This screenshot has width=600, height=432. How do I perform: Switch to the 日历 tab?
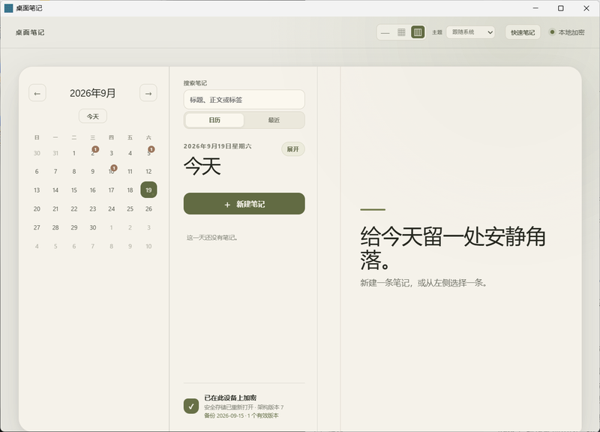214,120
